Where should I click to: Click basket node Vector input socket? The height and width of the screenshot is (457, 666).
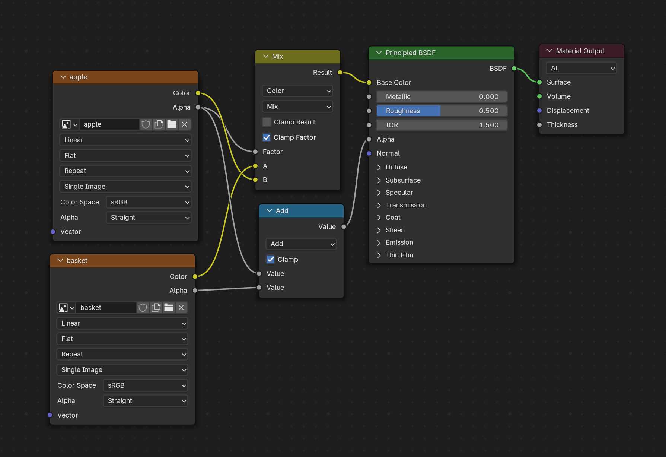point(50,415)
